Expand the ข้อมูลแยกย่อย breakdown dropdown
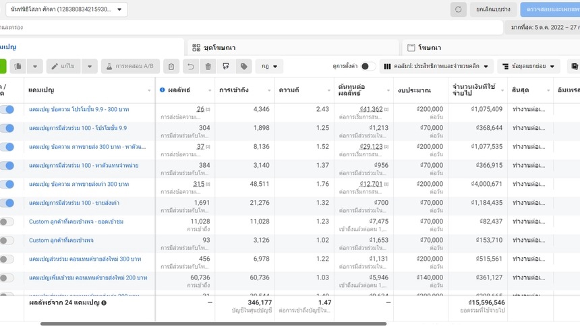The width and height of the screenshot is (580, 326). tap(529, 66)
